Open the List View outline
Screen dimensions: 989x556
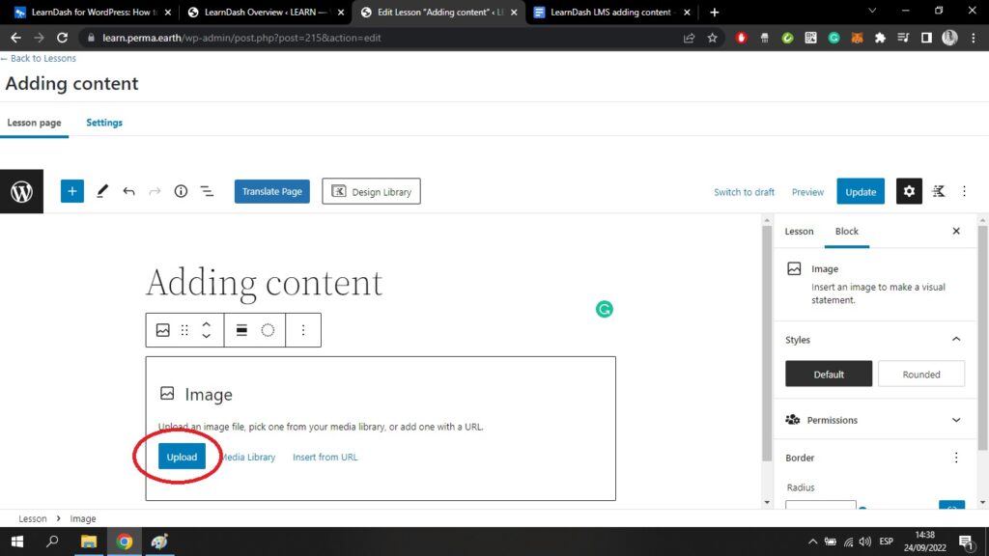(x=207, y=191)
